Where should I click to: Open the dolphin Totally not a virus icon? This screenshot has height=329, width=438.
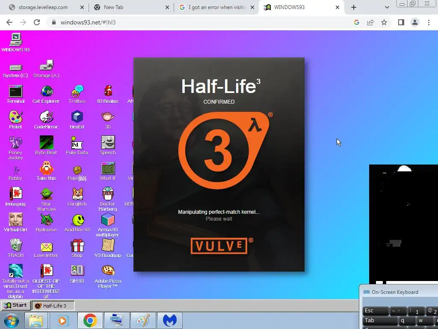point(16,281)
